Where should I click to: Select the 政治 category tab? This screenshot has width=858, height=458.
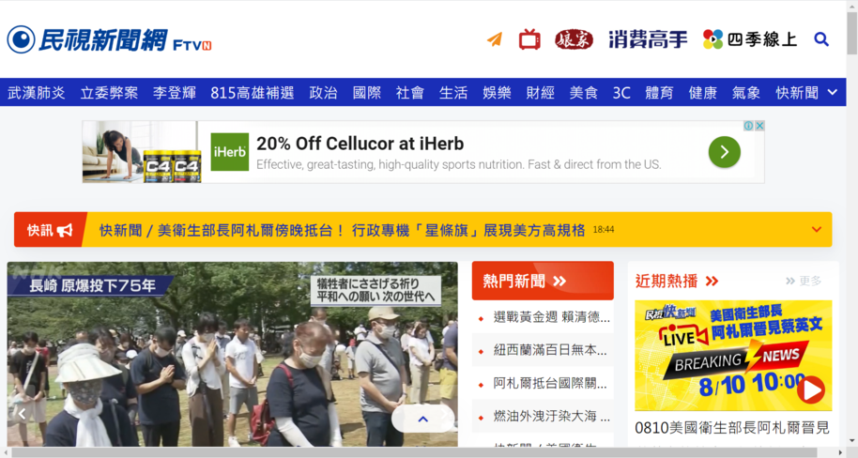tap(323, 93)
